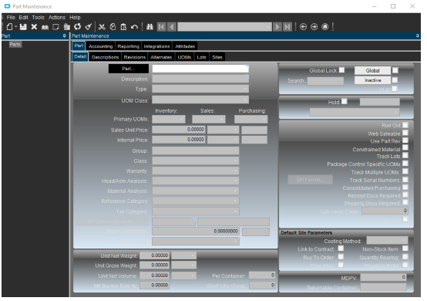The height and width of the screenshot is (301, 427).
Task: Switch to the Accounting tab
Action: click(100, 46)
